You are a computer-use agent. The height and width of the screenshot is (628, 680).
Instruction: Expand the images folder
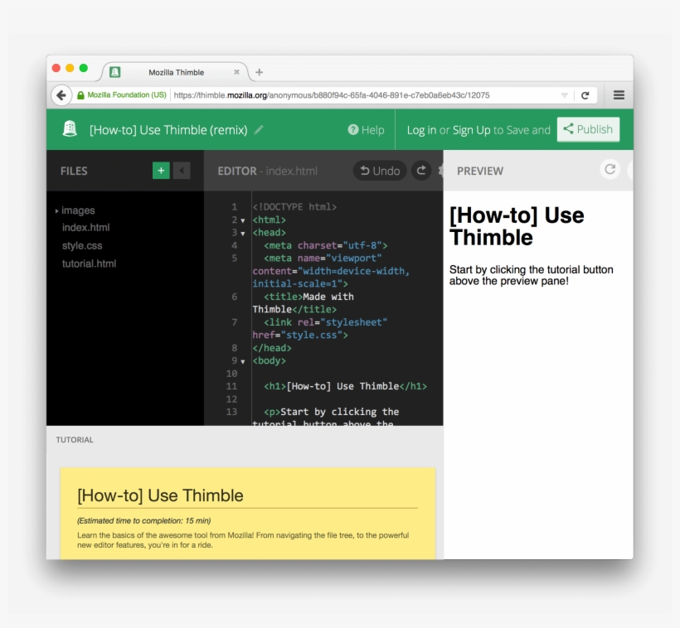57,211
